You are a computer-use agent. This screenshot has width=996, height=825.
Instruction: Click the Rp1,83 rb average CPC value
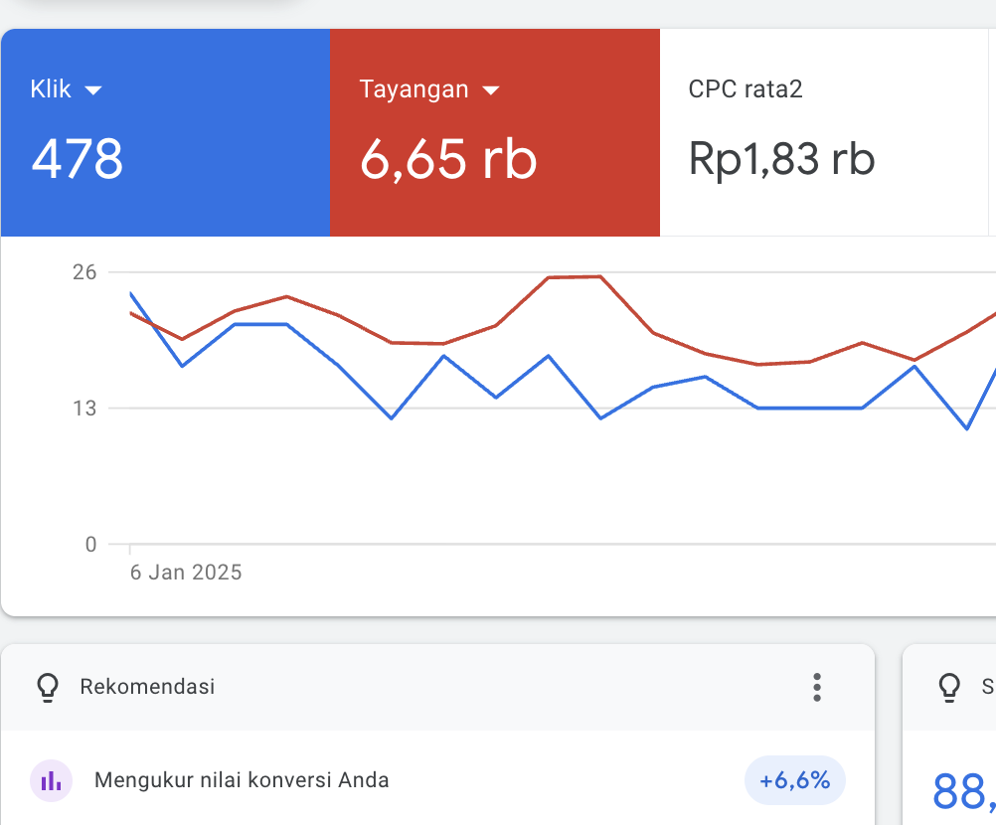[x=781, y=159]
